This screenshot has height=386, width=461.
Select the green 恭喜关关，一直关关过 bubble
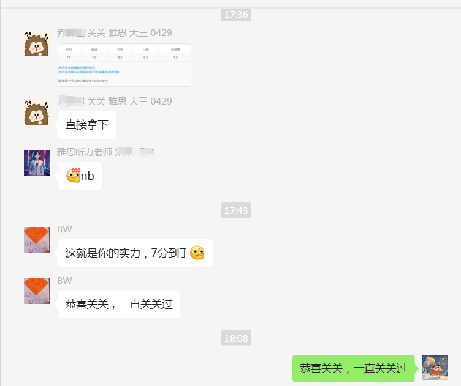(353, 368)
